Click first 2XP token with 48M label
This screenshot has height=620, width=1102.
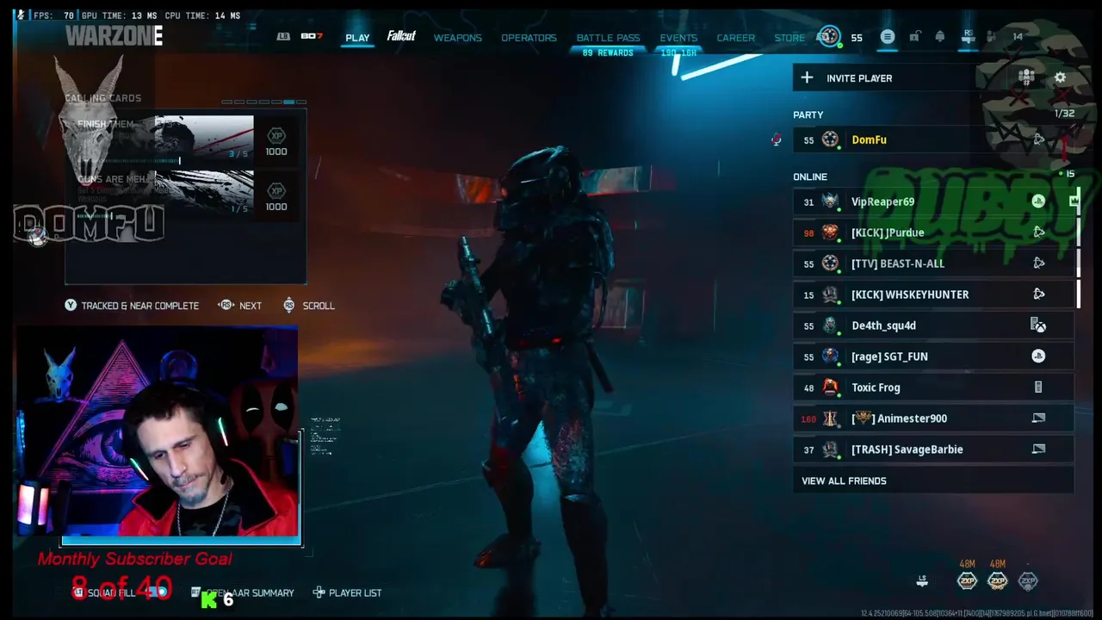(x=967, y=581)
